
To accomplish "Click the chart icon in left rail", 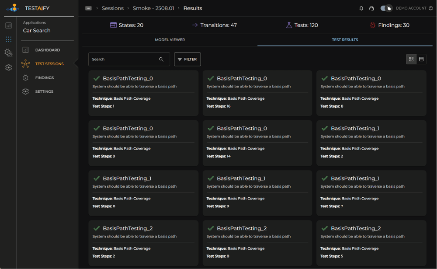I will tap(8, 26).
